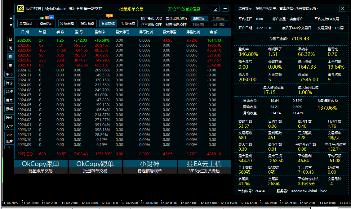This screenshot has width=351, height=209.
Task: Switch to 日 daily view
Action: 10,39
